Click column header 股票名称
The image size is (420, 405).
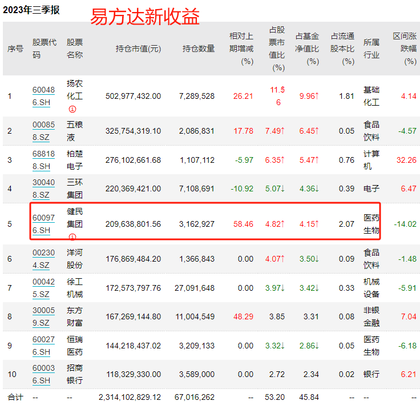pyautogui.click(x=74, y=49)
